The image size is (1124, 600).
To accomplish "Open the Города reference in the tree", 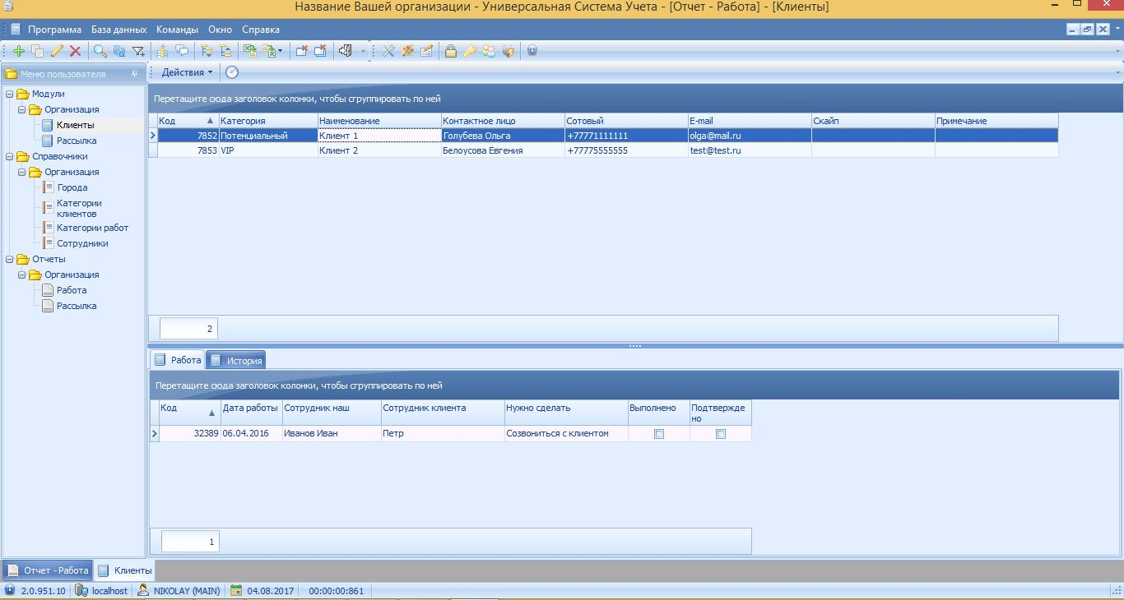I will 72,187.
